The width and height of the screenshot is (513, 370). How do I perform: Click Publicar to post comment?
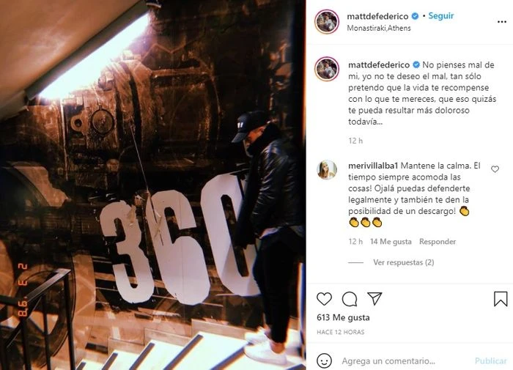click(491, 360)
